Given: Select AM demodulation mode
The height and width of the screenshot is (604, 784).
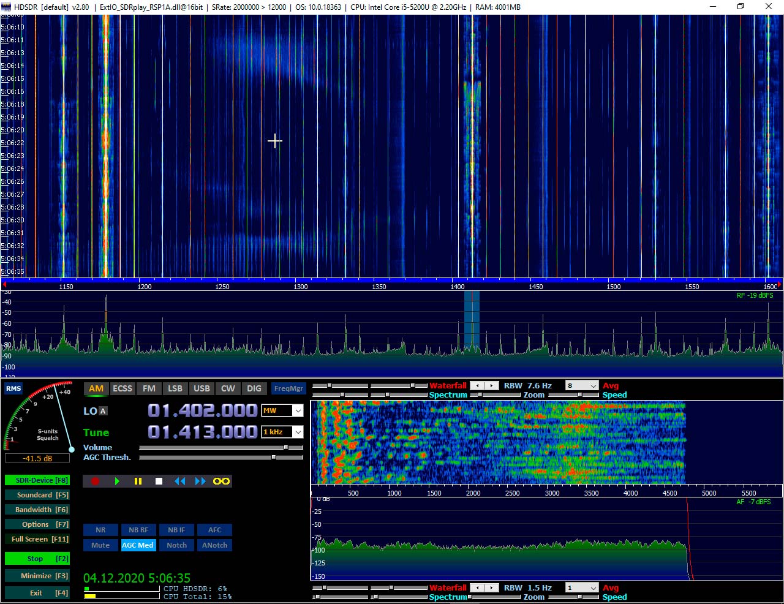Looking at the screenshot, I should coord(96,388).
